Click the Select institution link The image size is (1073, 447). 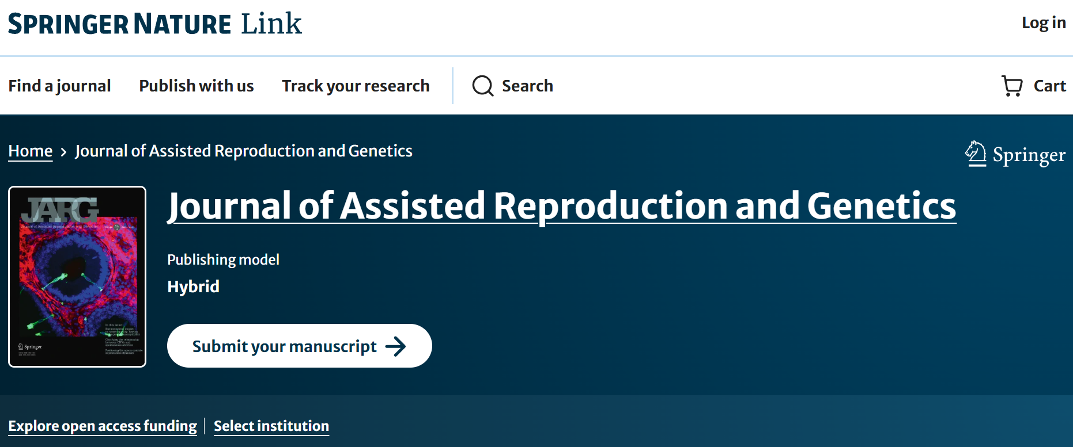[271, 426]
